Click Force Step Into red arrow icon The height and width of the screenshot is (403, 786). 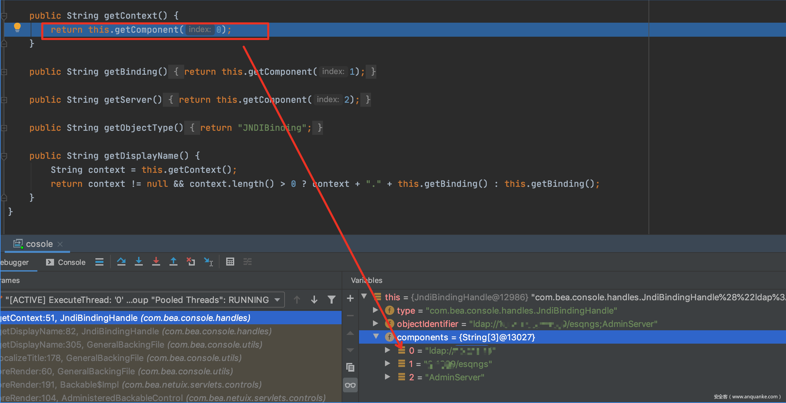[x=156, y=262]
